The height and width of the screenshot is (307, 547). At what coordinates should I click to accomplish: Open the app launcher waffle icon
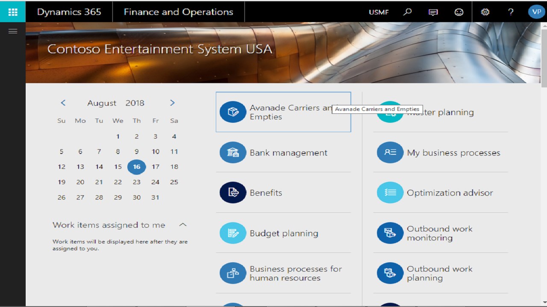point(13,12)
